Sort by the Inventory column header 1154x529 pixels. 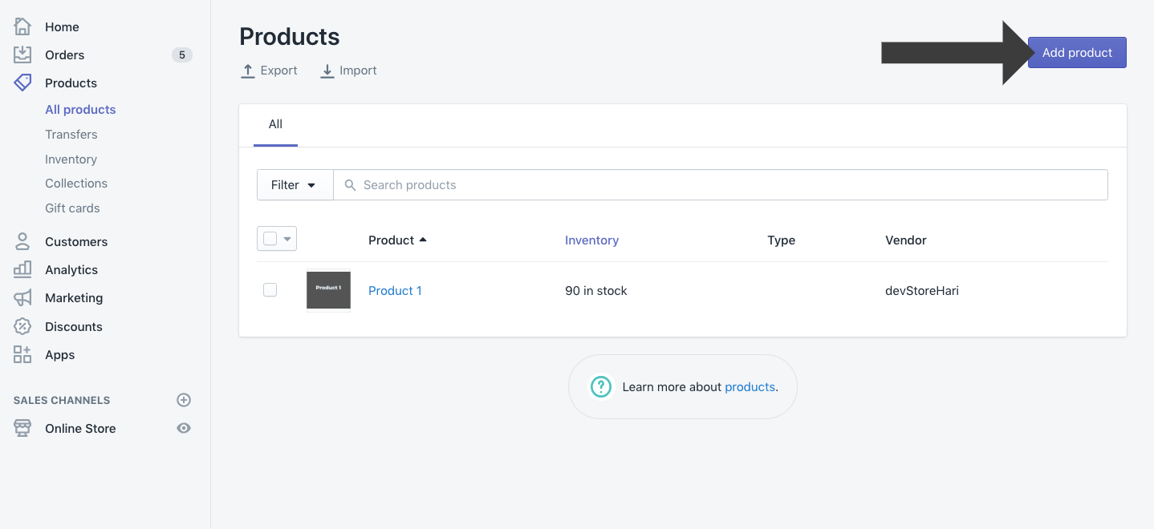click(x=591, y=240)
